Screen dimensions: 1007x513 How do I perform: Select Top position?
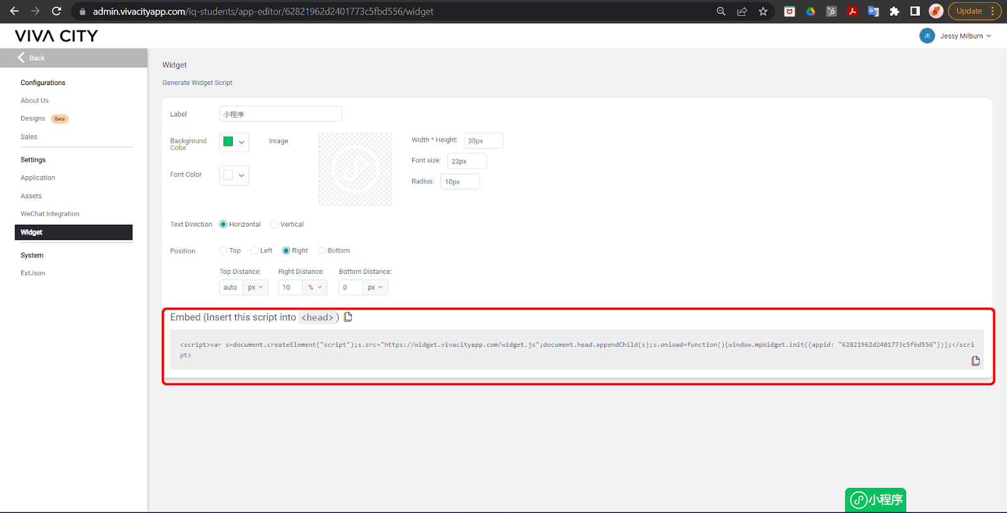click(x=223, y=251)
